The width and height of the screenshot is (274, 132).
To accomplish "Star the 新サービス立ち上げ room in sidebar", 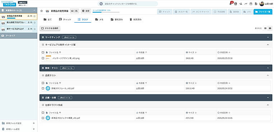I will [34, 29].
